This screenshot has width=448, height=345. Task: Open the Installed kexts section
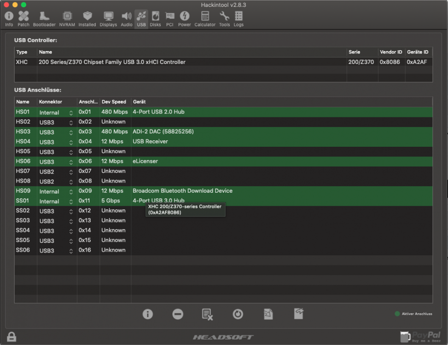click(87, 19)
